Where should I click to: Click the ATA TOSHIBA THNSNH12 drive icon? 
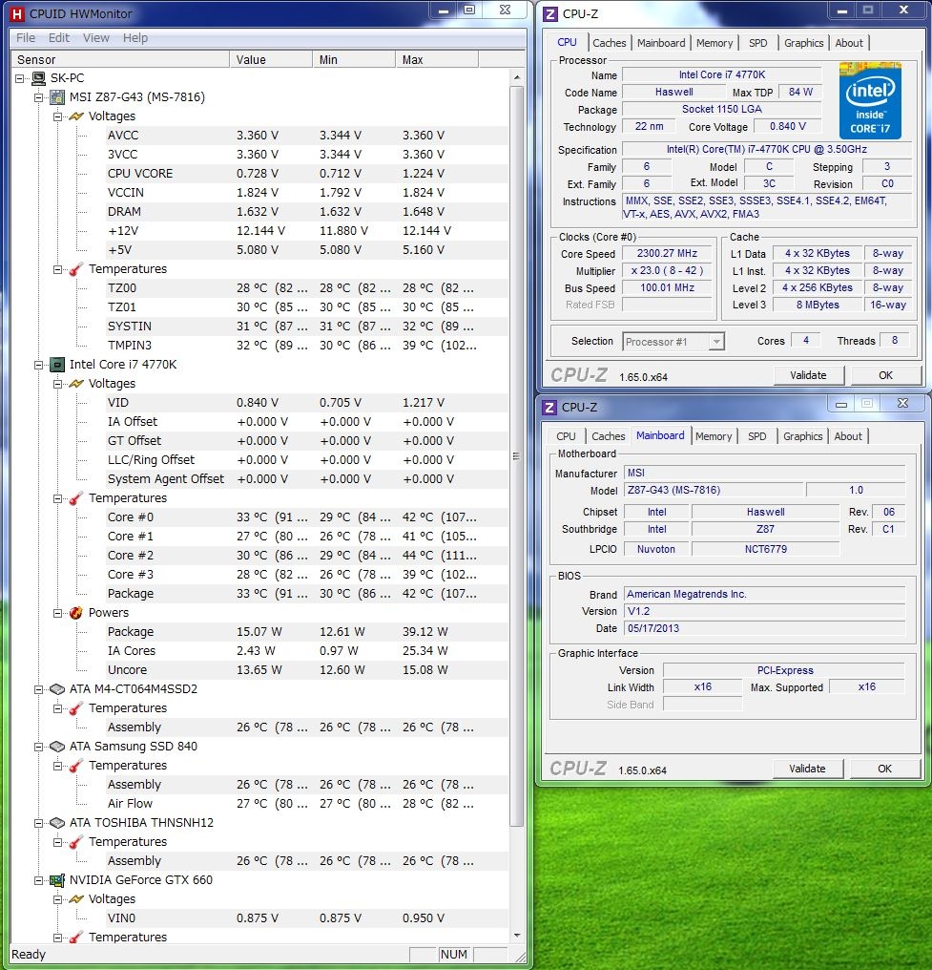pos(57,823)
